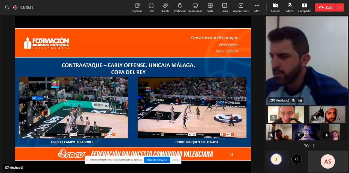This screenshot has width=349, height=173.
Task: Select the JZP3 main video feed
Action: pos(307,61)
